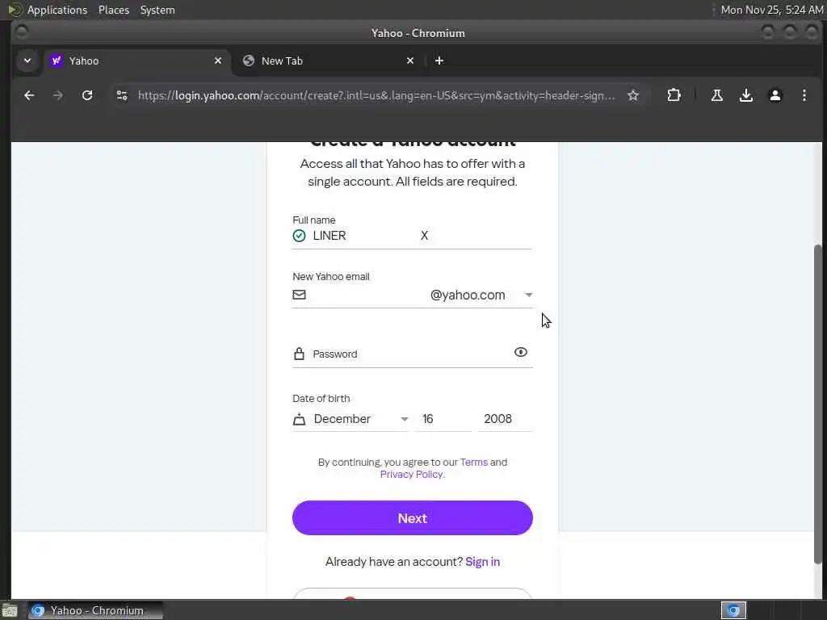Viewport: 827px width, 620px height.
Task: Click the Sign in link
Action: [x=483, y=562]
